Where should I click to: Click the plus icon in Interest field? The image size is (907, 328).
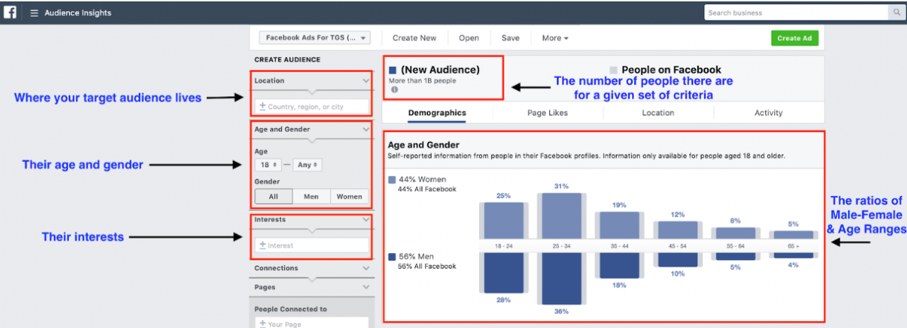coord(262,245)
